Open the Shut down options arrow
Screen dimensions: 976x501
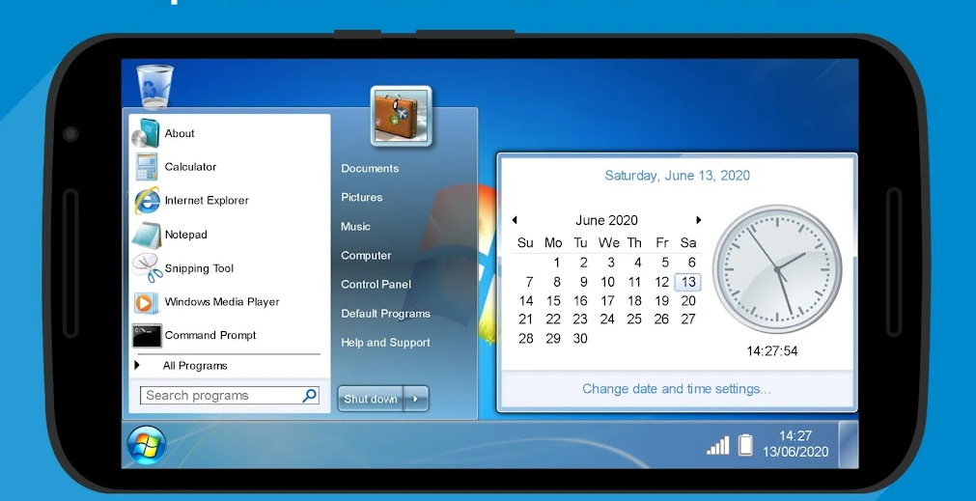coord(416,399)
